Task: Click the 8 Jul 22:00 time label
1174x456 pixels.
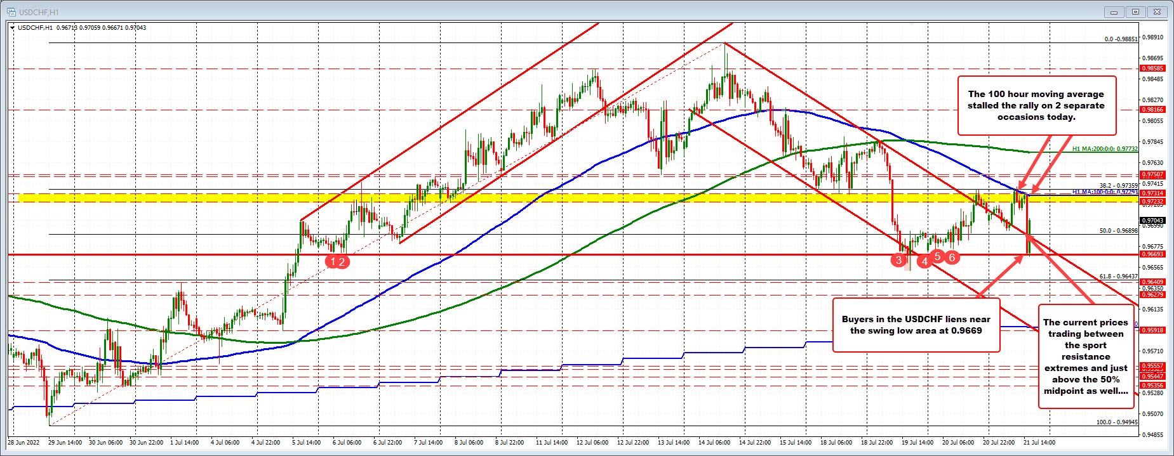Action: tap(509, 442)
